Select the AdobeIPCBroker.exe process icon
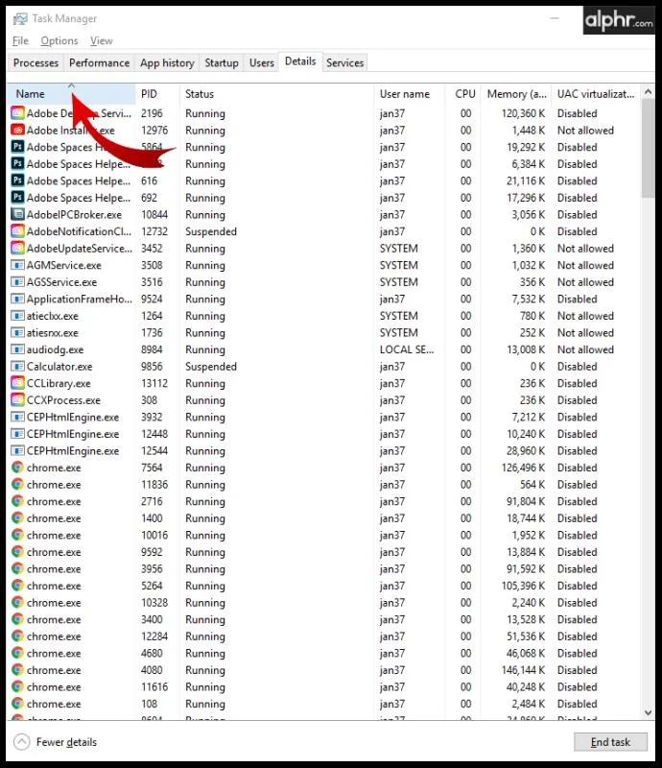Viewport: 662px width, 768px height. pos(17,214)
